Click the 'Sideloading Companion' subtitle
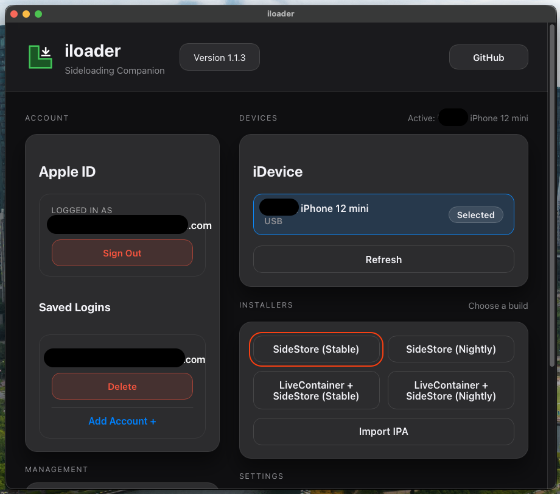Image resolution: width=560 pixels, height=494 pixels. (114, 71)
